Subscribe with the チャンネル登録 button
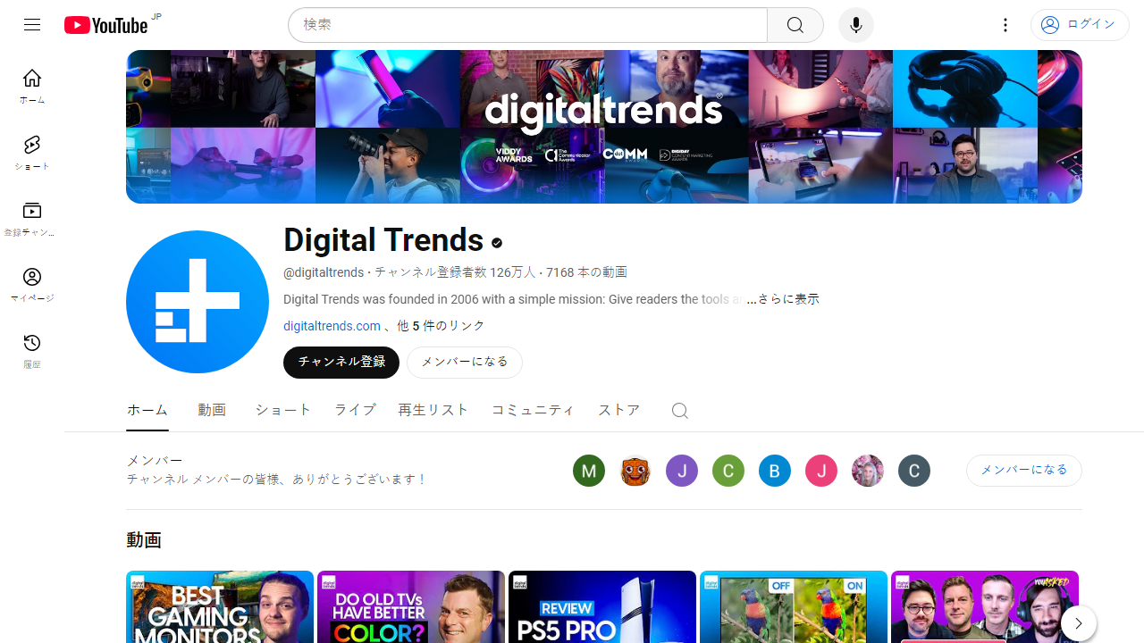The height and width of the screenshot is (643, 1144). (x=341, y=363)
